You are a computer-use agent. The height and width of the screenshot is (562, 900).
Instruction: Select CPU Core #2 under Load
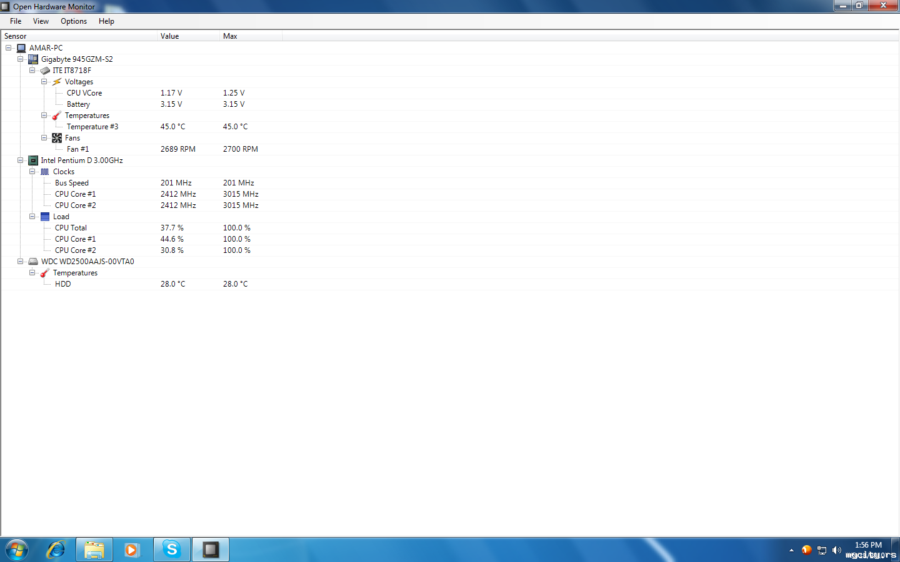[450, 250]
